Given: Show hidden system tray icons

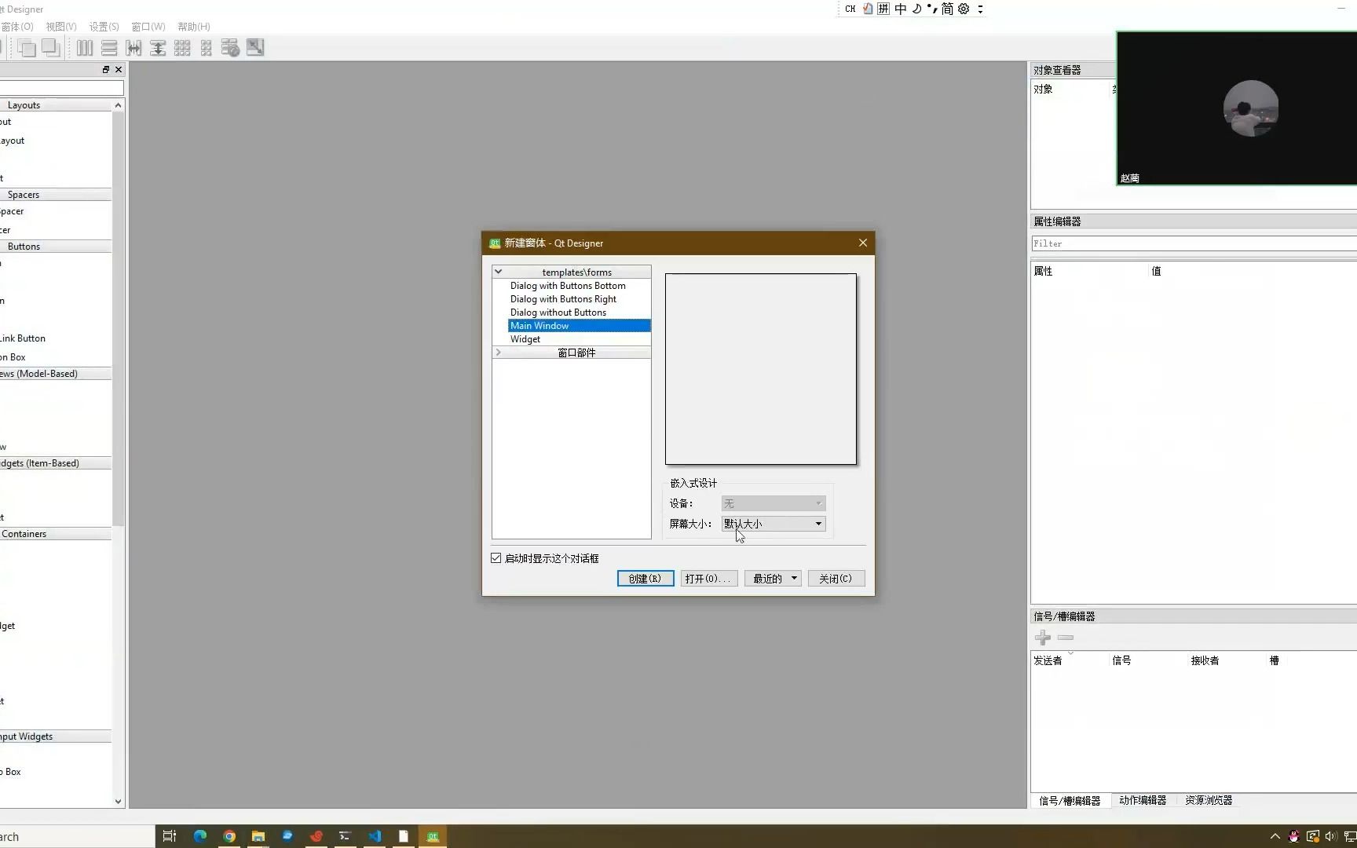Looking at the screenshot, I should [x=1275, y=836].
